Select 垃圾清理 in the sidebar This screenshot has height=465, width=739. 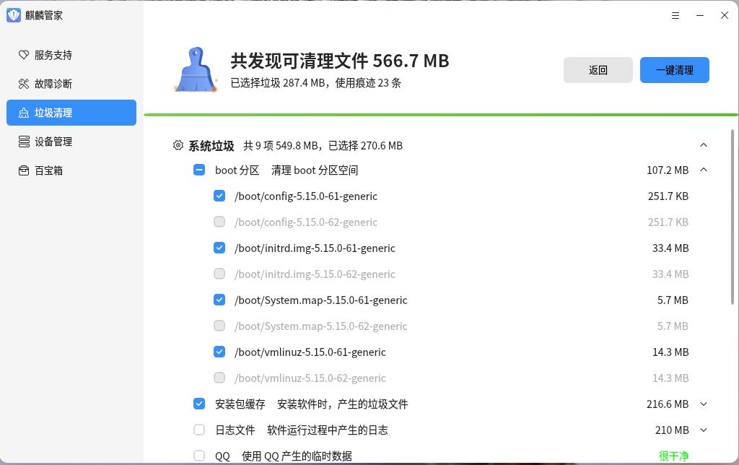click(71, 113)
